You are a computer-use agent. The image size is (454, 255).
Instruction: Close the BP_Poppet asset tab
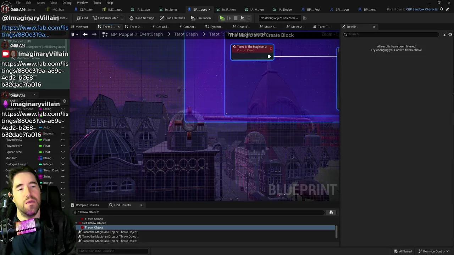click(x=209, y=10)
